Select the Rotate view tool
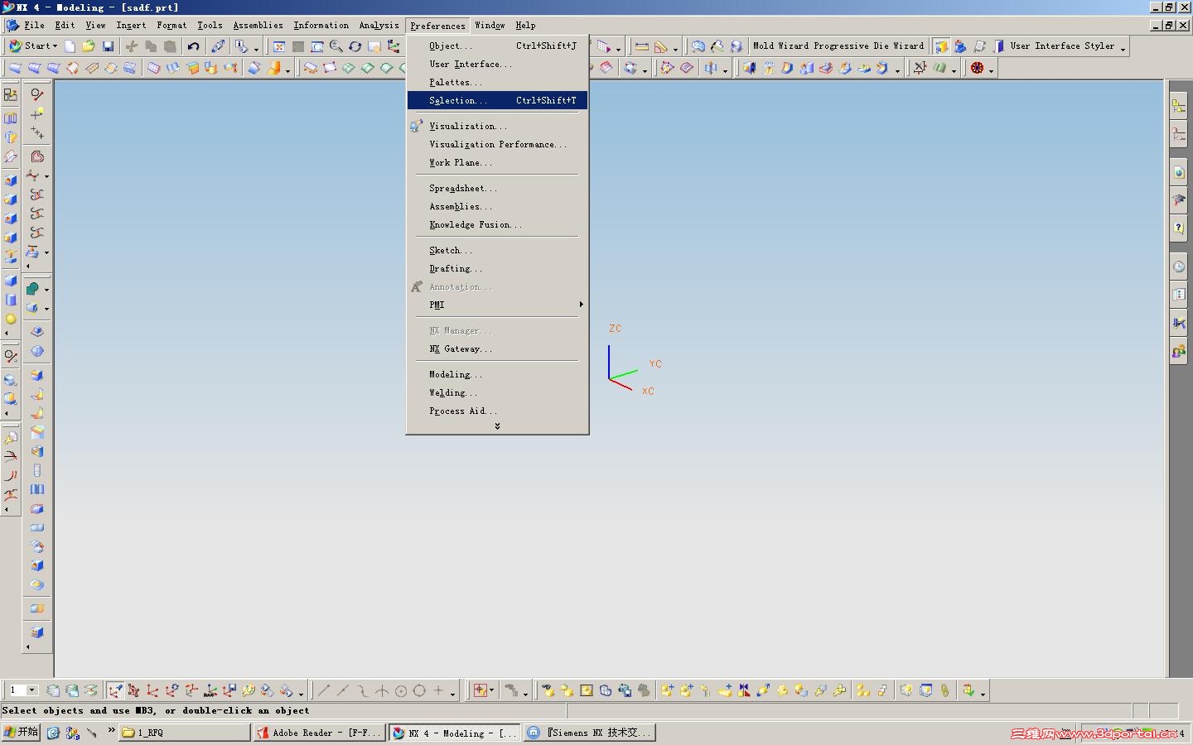The image size is (1193, 745). pyautogui.click(x=355, y=46)
